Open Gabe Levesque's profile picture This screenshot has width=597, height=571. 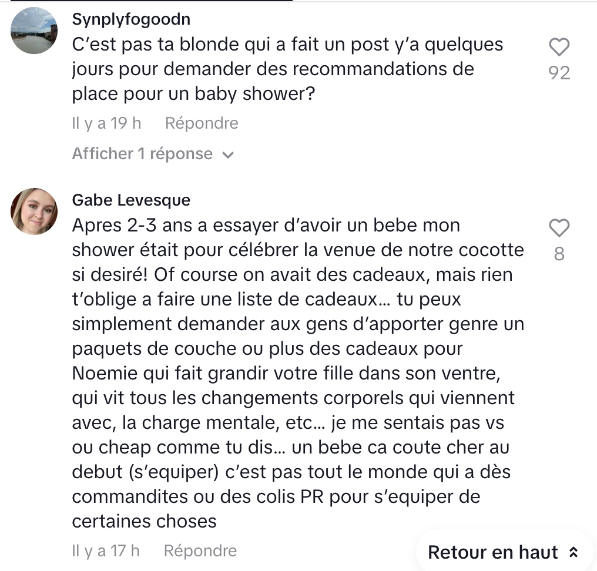[34, 211]
